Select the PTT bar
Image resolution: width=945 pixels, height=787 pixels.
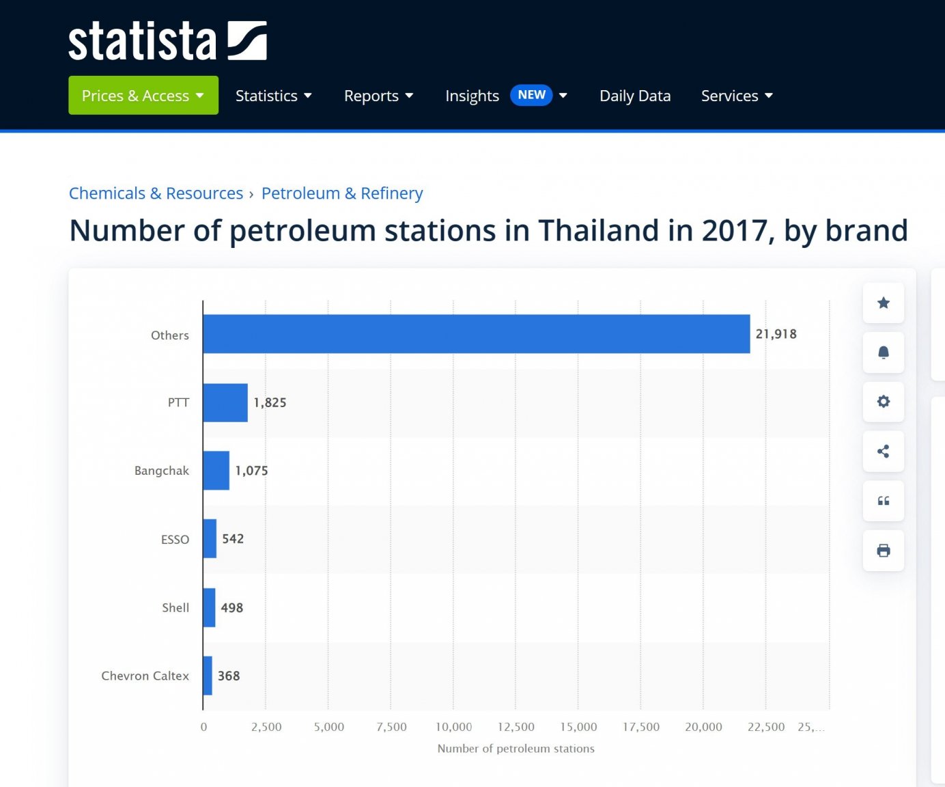point(225,402)
